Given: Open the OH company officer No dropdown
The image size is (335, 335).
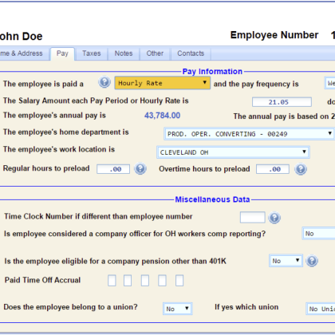Looking at the screenshot, I should tap(319, 234).
